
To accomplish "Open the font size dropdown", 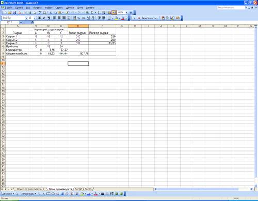I will (35, 18).
